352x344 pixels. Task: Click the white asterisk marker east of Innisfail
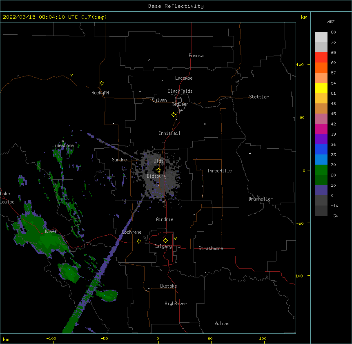205,124
